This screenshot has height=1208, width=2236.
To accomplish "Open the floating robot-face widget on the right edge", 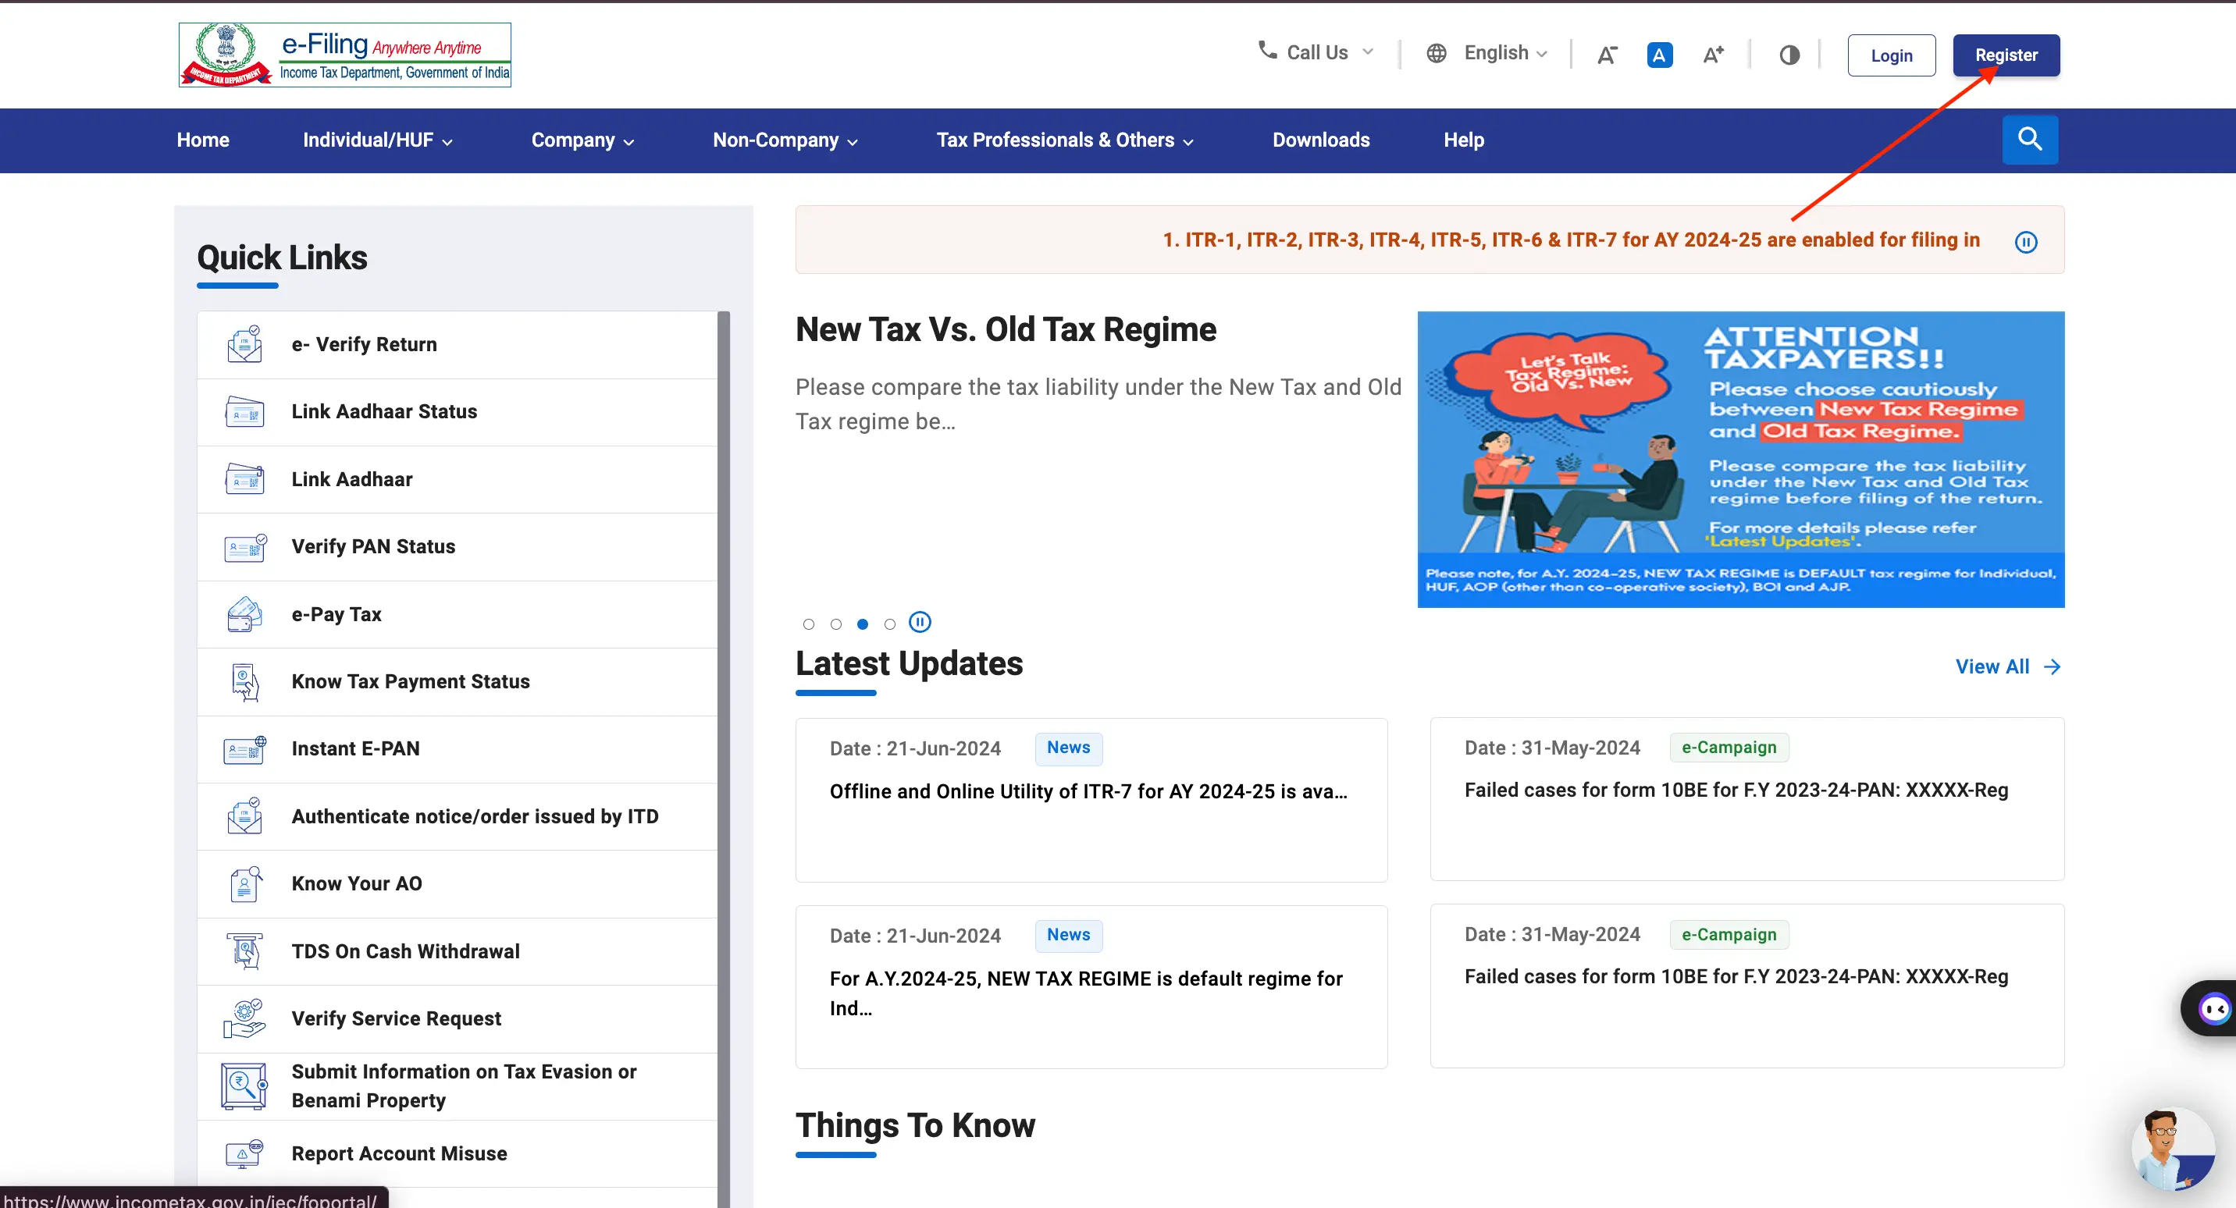I will [x=2210, y=1007].
